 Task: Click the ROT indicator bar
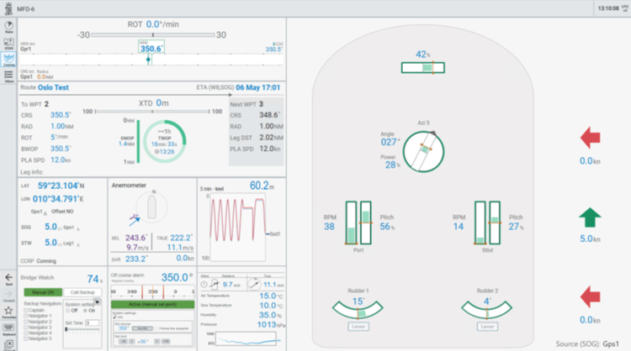pyautogui.click(x=152, y=35)
